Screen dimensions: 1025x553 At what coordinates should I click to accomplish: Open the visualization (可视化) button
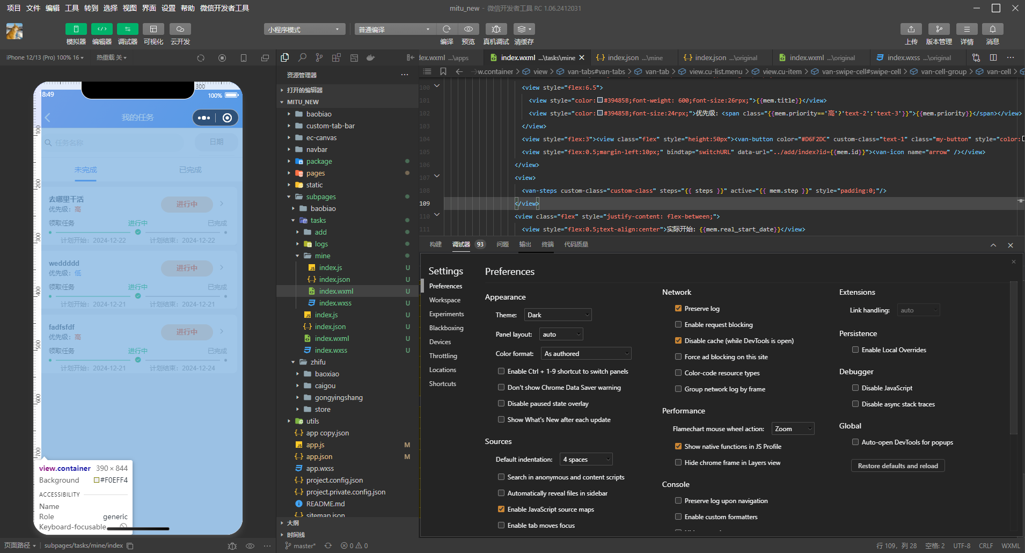[153, 29]
